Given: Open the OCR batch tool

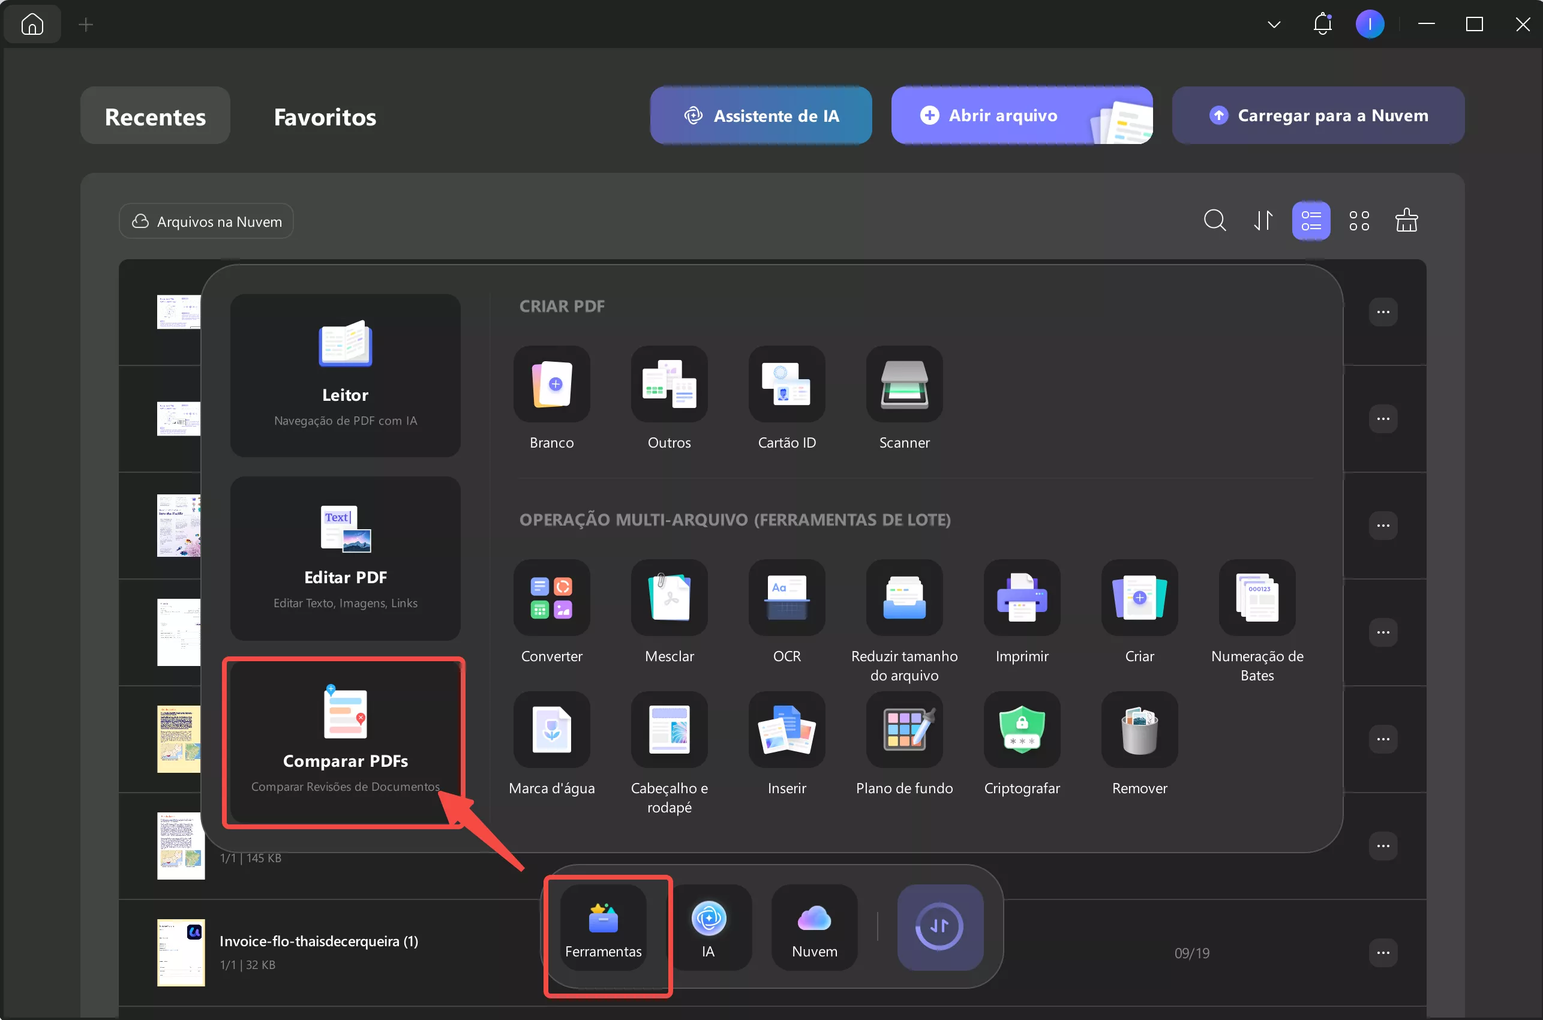Looking at the screenshot, I should pos(786,598).
